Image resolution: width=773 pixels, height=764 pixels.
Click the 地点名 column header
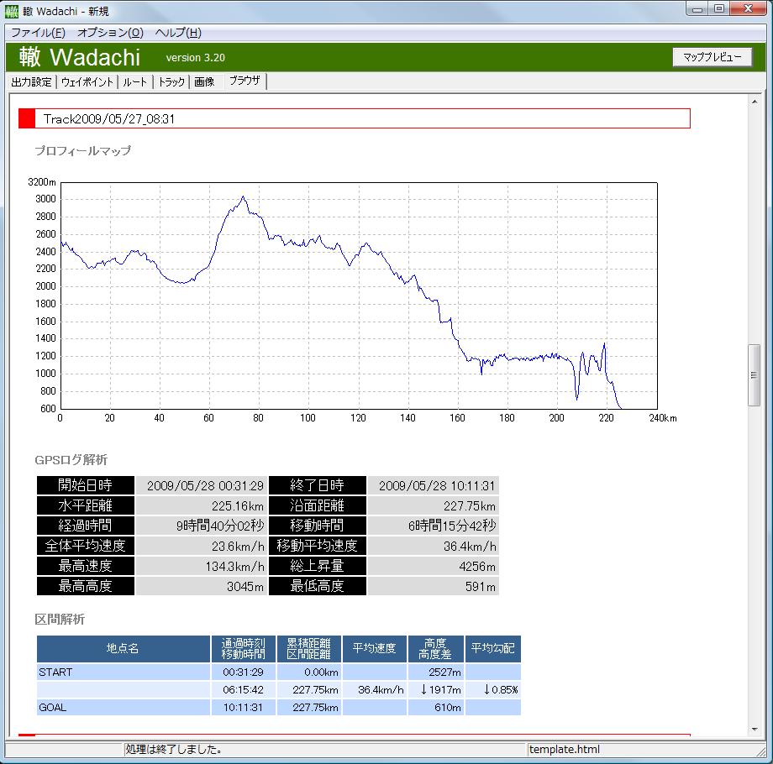(x=124, y=648)
